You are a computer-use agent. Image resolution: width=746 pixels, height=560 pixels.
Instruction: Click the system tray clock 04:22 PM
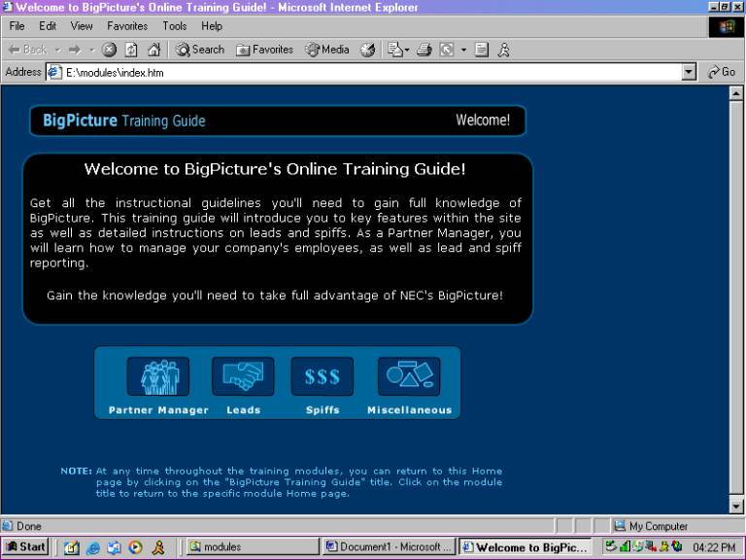click(x=714, y=547)
